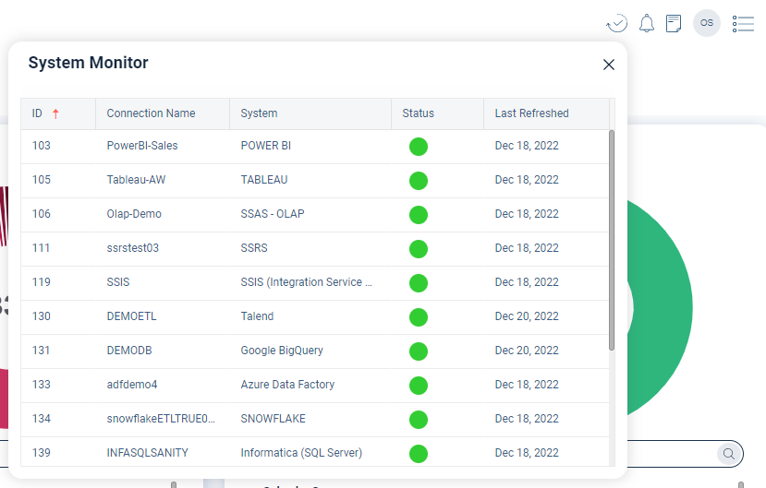The image size is (766, 488).
Task: Select connection name ssrstest03
Action: (x=133, y=247)
